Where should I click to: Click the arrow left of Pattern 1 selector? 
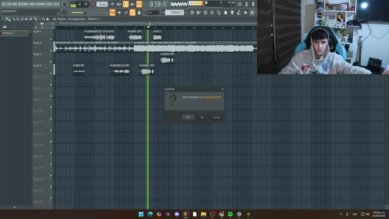[x=163, y=12]
